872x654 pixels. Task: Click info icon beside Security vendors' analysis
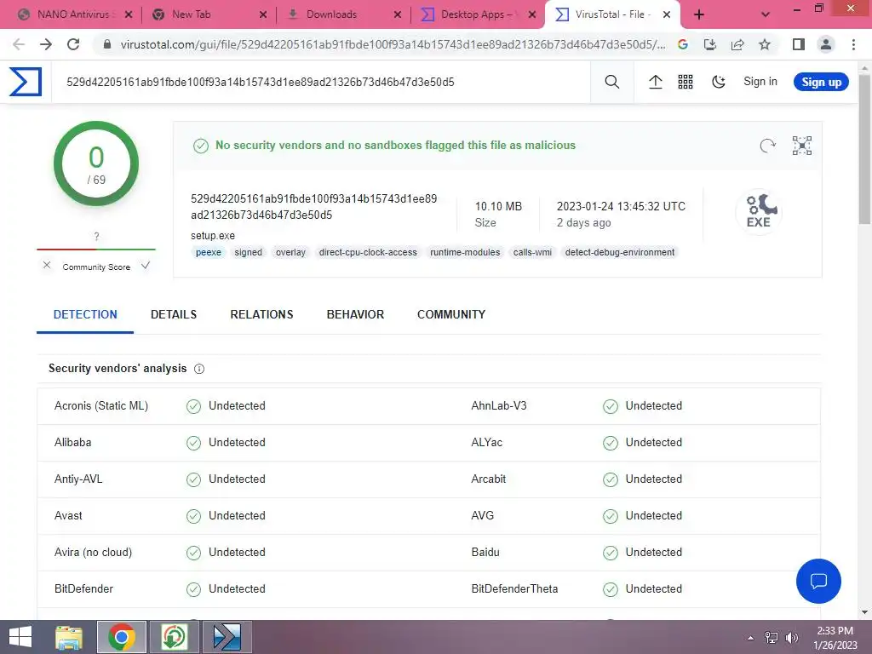(199, 369)
